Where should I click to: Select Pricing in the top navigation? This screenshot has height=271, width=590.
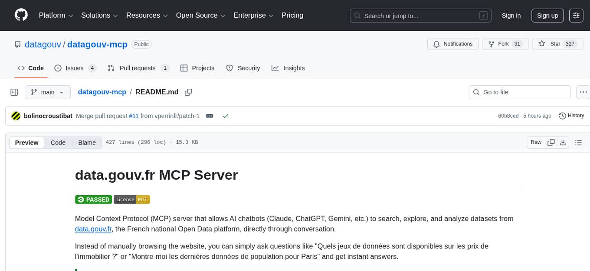tap(292, 15)
